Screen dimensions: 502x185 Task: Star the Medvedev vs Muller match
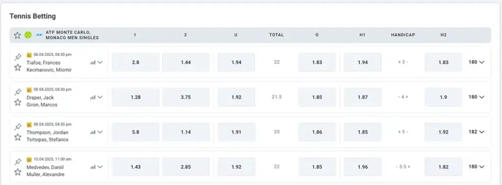[18, 172]
